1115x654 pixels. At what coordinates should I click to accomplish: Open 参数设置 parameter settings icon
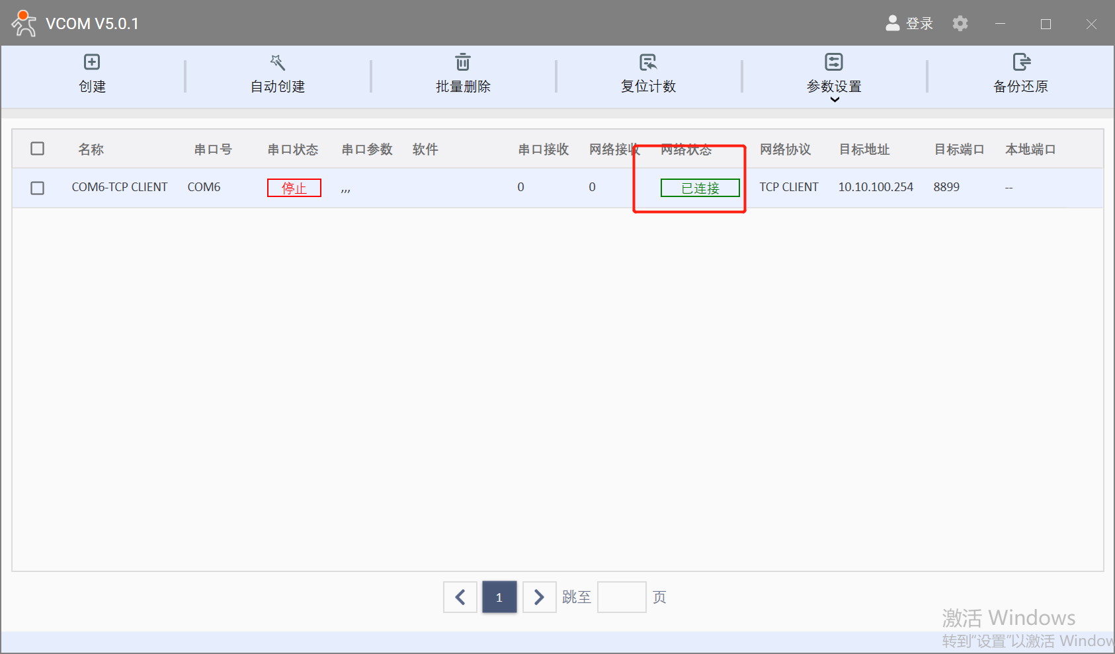[834, 62]
